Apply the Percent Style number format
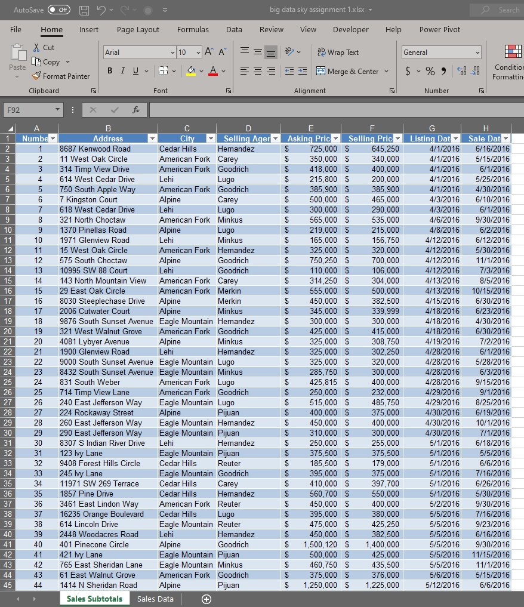The width and height of the screenshot is (524, 607). click(430, 70)
